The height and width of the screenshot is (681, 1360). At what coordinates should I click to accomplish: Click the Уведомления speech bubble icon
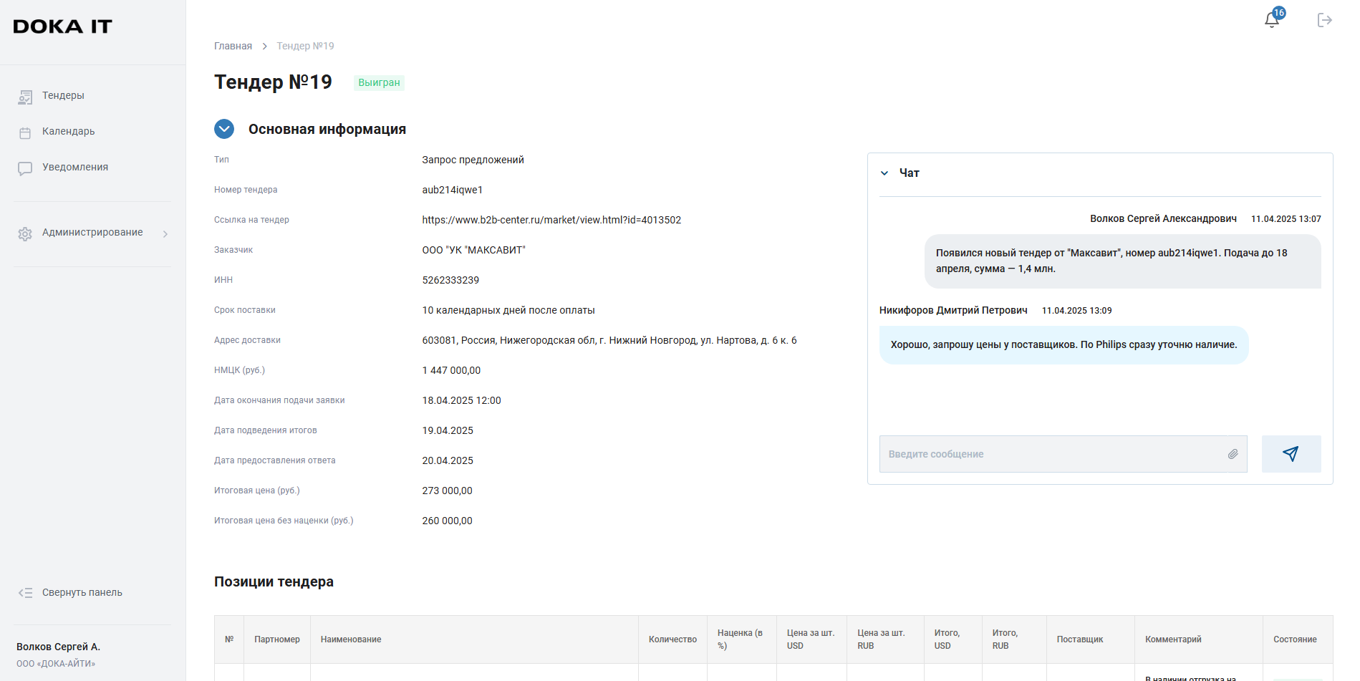(x=25, y=168)
